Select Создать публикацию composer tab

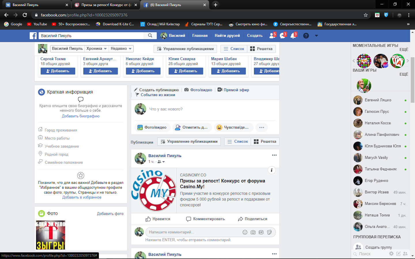[156, 90]
